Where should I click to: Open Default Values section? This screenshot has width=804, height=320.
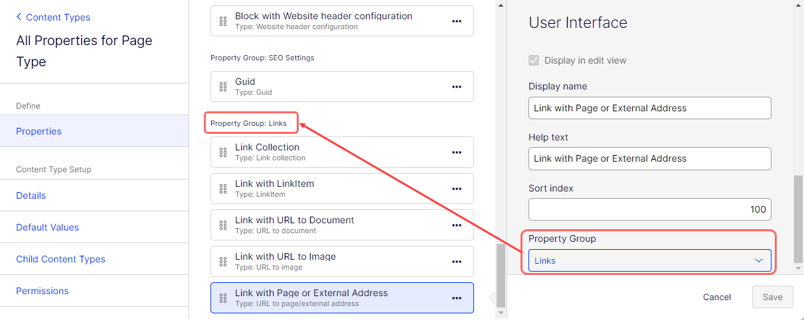(x=94, y=227)
